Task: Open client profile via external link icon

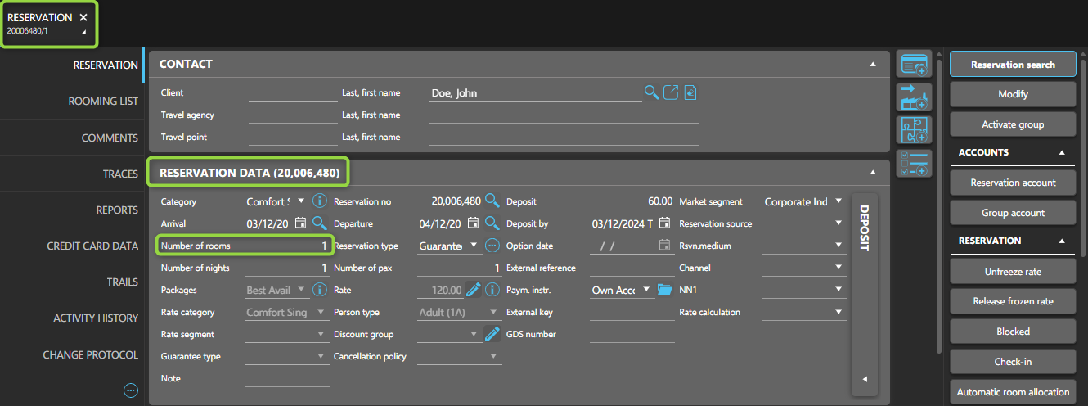Action: pos(671,92)
